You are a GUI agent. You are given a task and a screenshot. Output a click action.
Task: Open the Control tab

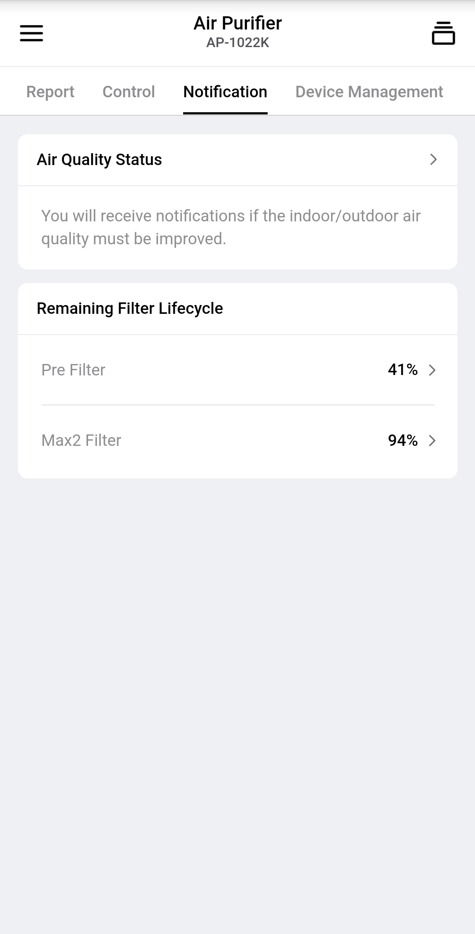(129, 92)
